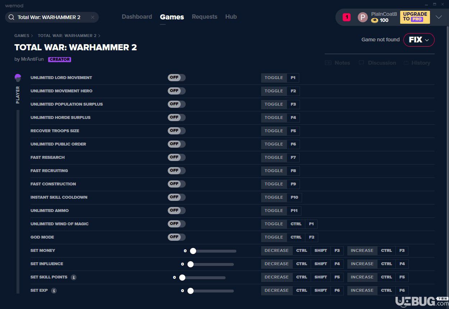Click the F2 key for Unlimited Movement Hero
449x309 pixels.
click(293, 91)
